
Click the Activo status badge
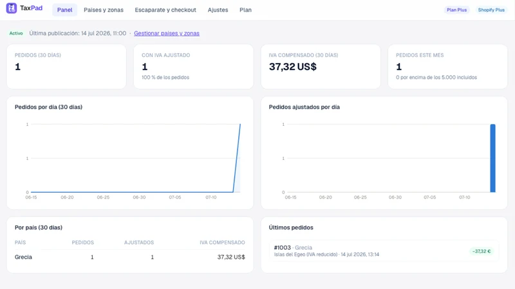[16, 33]
